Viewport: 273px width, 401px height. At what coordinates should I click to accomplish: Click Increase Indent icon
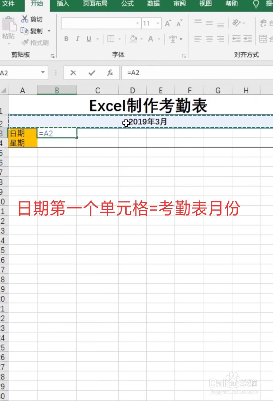pyautogui.click(x=248, y=39)
